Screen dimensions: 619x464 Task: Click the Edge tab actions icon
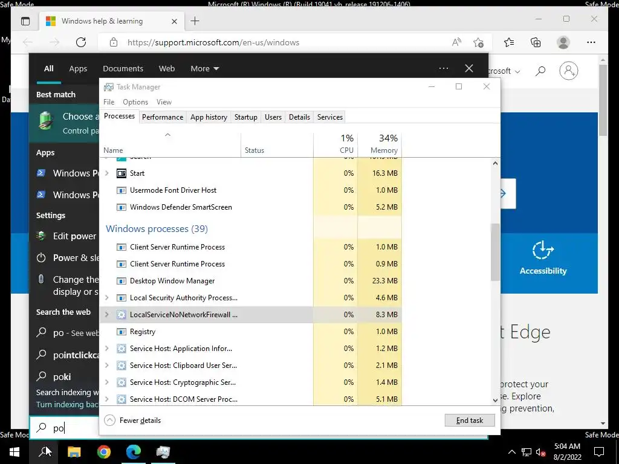point(25,21)
